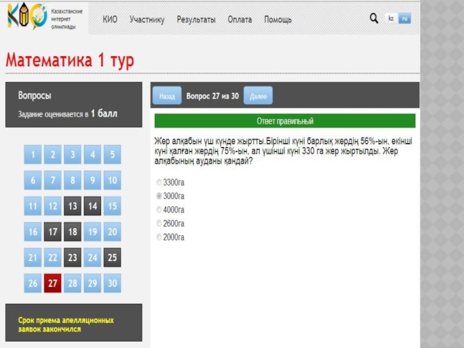Select the 3300га answer option
Screen dimensions: 464x348
coord(159,182)
